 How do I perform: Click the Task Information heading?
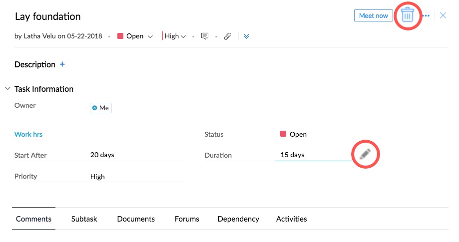[44, 89]
